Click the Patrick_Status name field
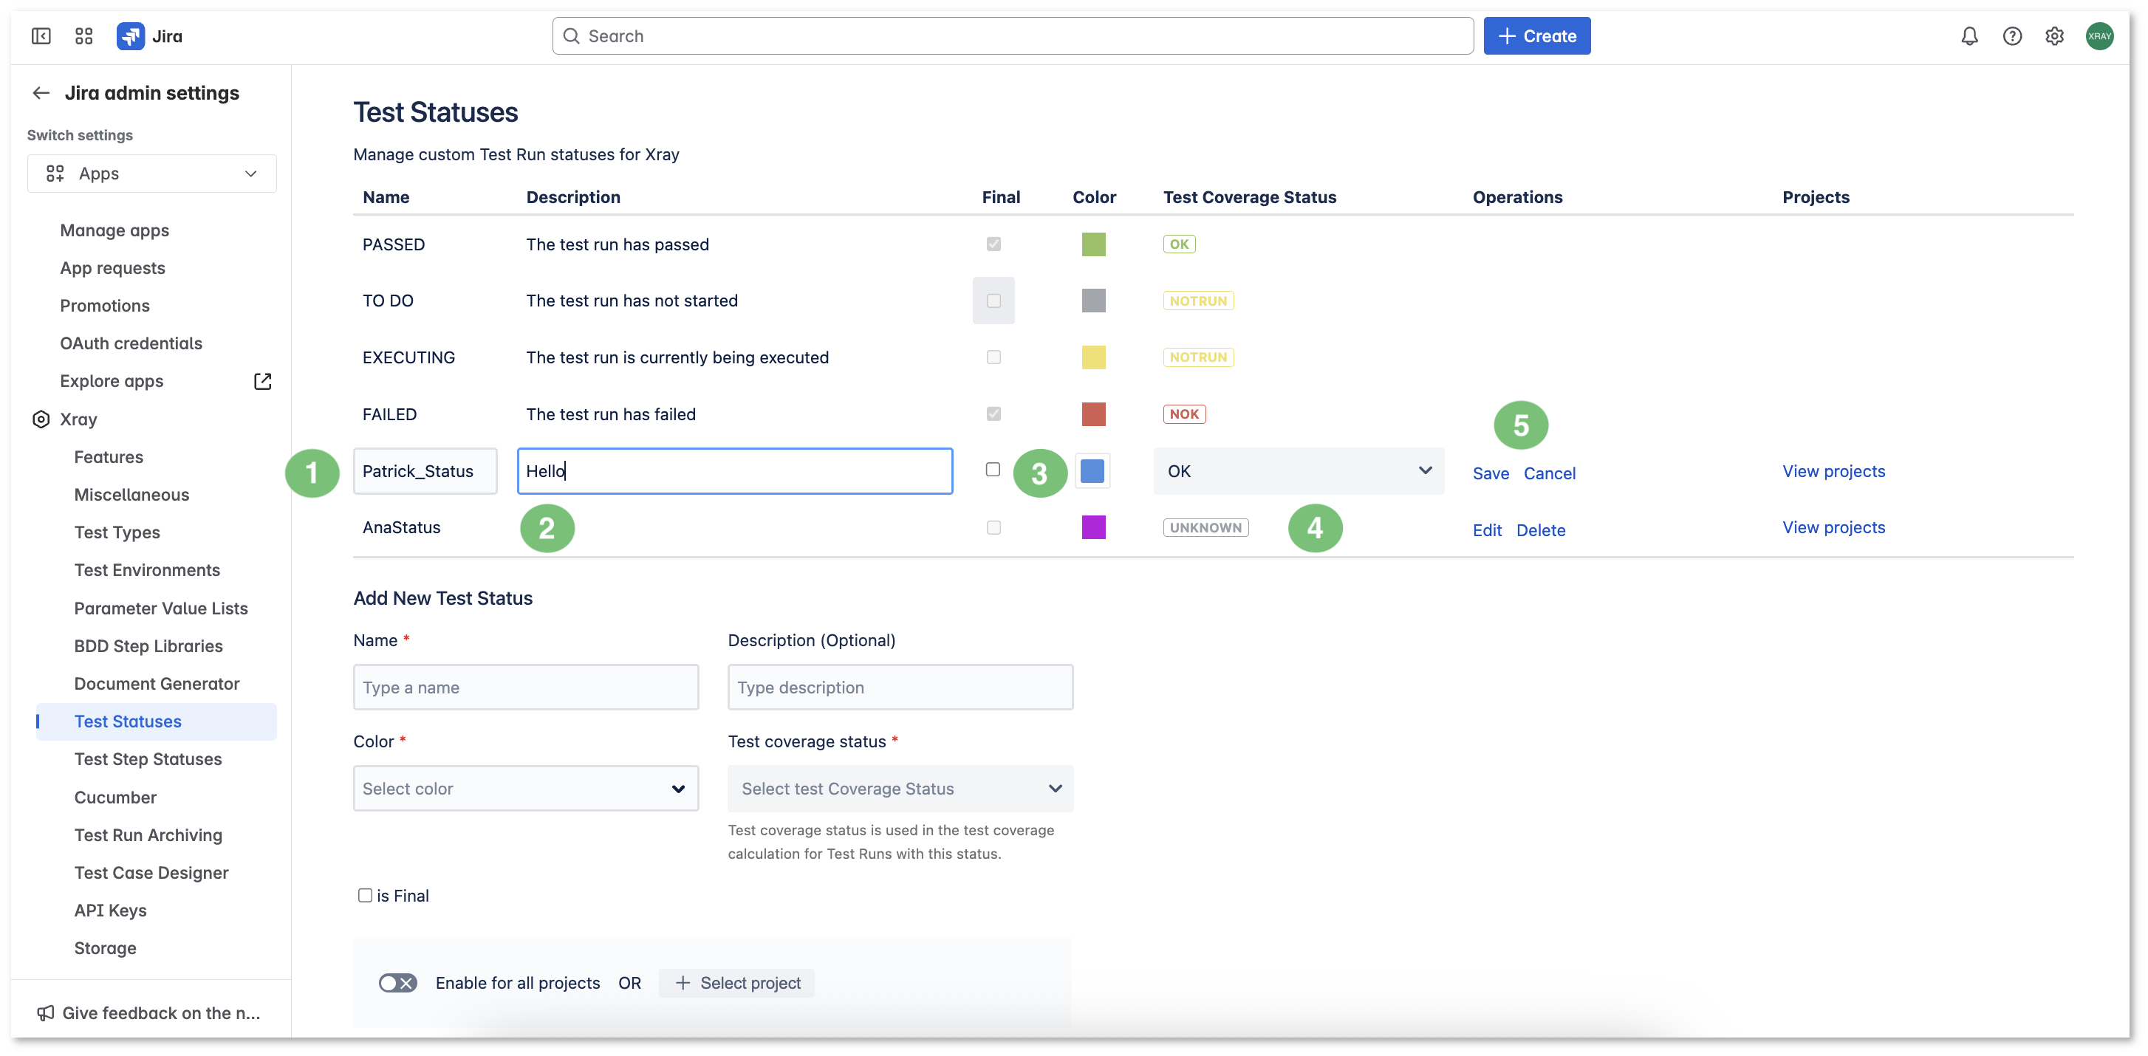The image size is (2148, 1056). (425, 471)
